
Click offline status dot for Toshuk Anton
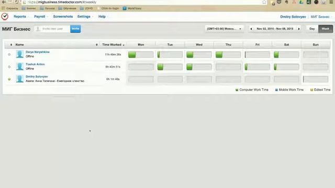[9, 67]
